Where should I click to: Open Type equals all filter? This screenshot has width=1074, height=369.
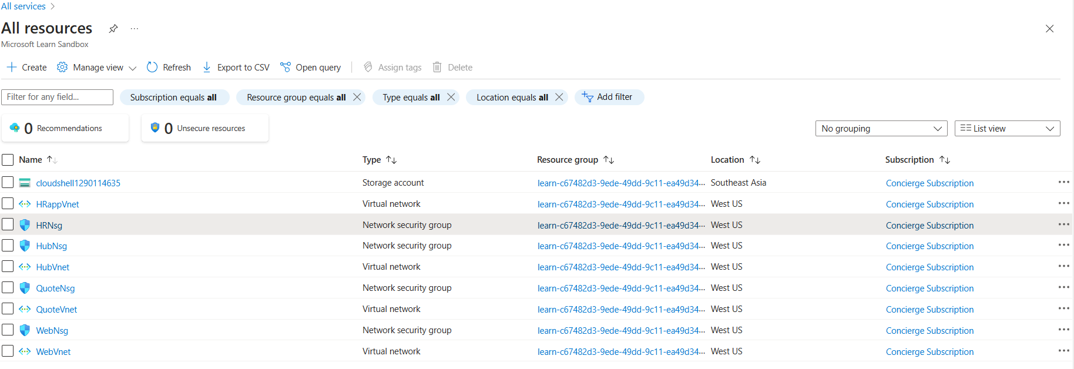tap(411, 98)
